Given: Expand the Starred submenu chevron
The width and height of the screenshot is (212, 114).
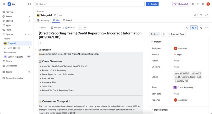Looking at the screenshot, I should point(29,21).
